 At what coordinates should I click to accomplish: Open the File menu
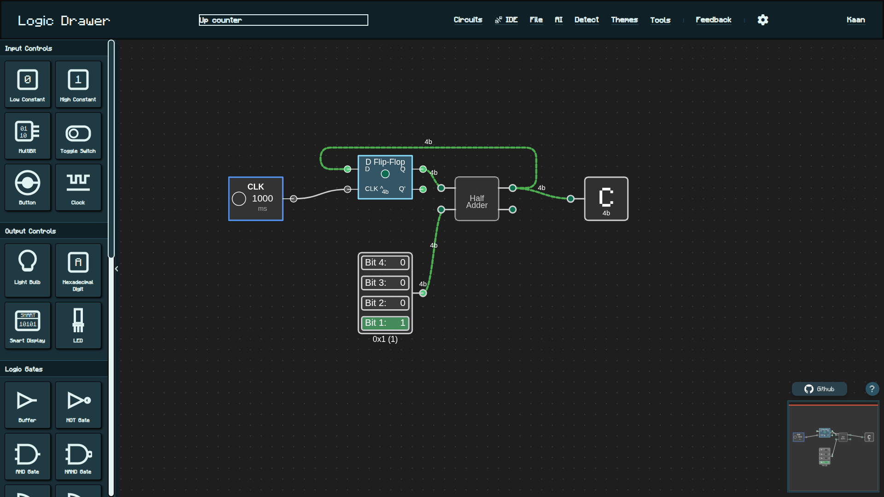[536, 20]
